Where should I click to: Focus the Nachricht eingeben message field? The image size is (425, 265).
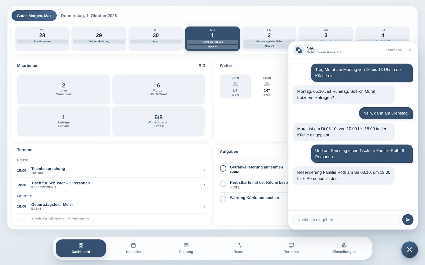(346, 220)
